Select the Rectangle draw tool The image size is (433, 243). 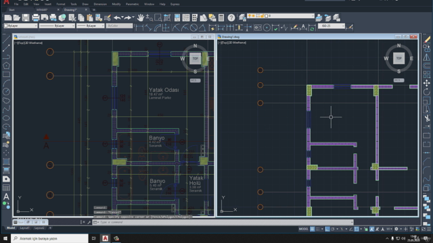click(x=6, y=74)
